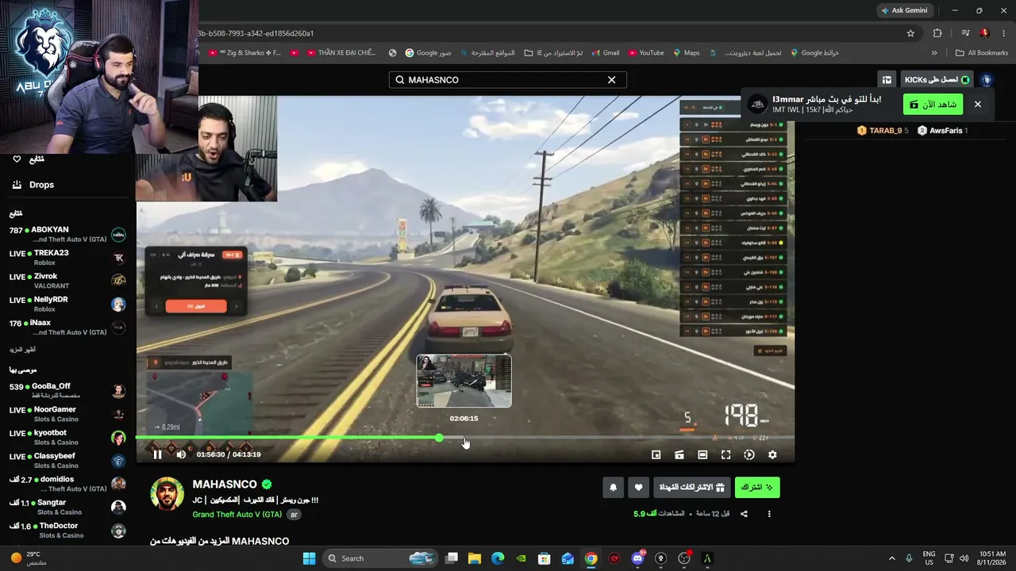The image size is (1016, 571).
Task: Open GooBa_Off recommended channel
Action: click(x=67, y=391)
